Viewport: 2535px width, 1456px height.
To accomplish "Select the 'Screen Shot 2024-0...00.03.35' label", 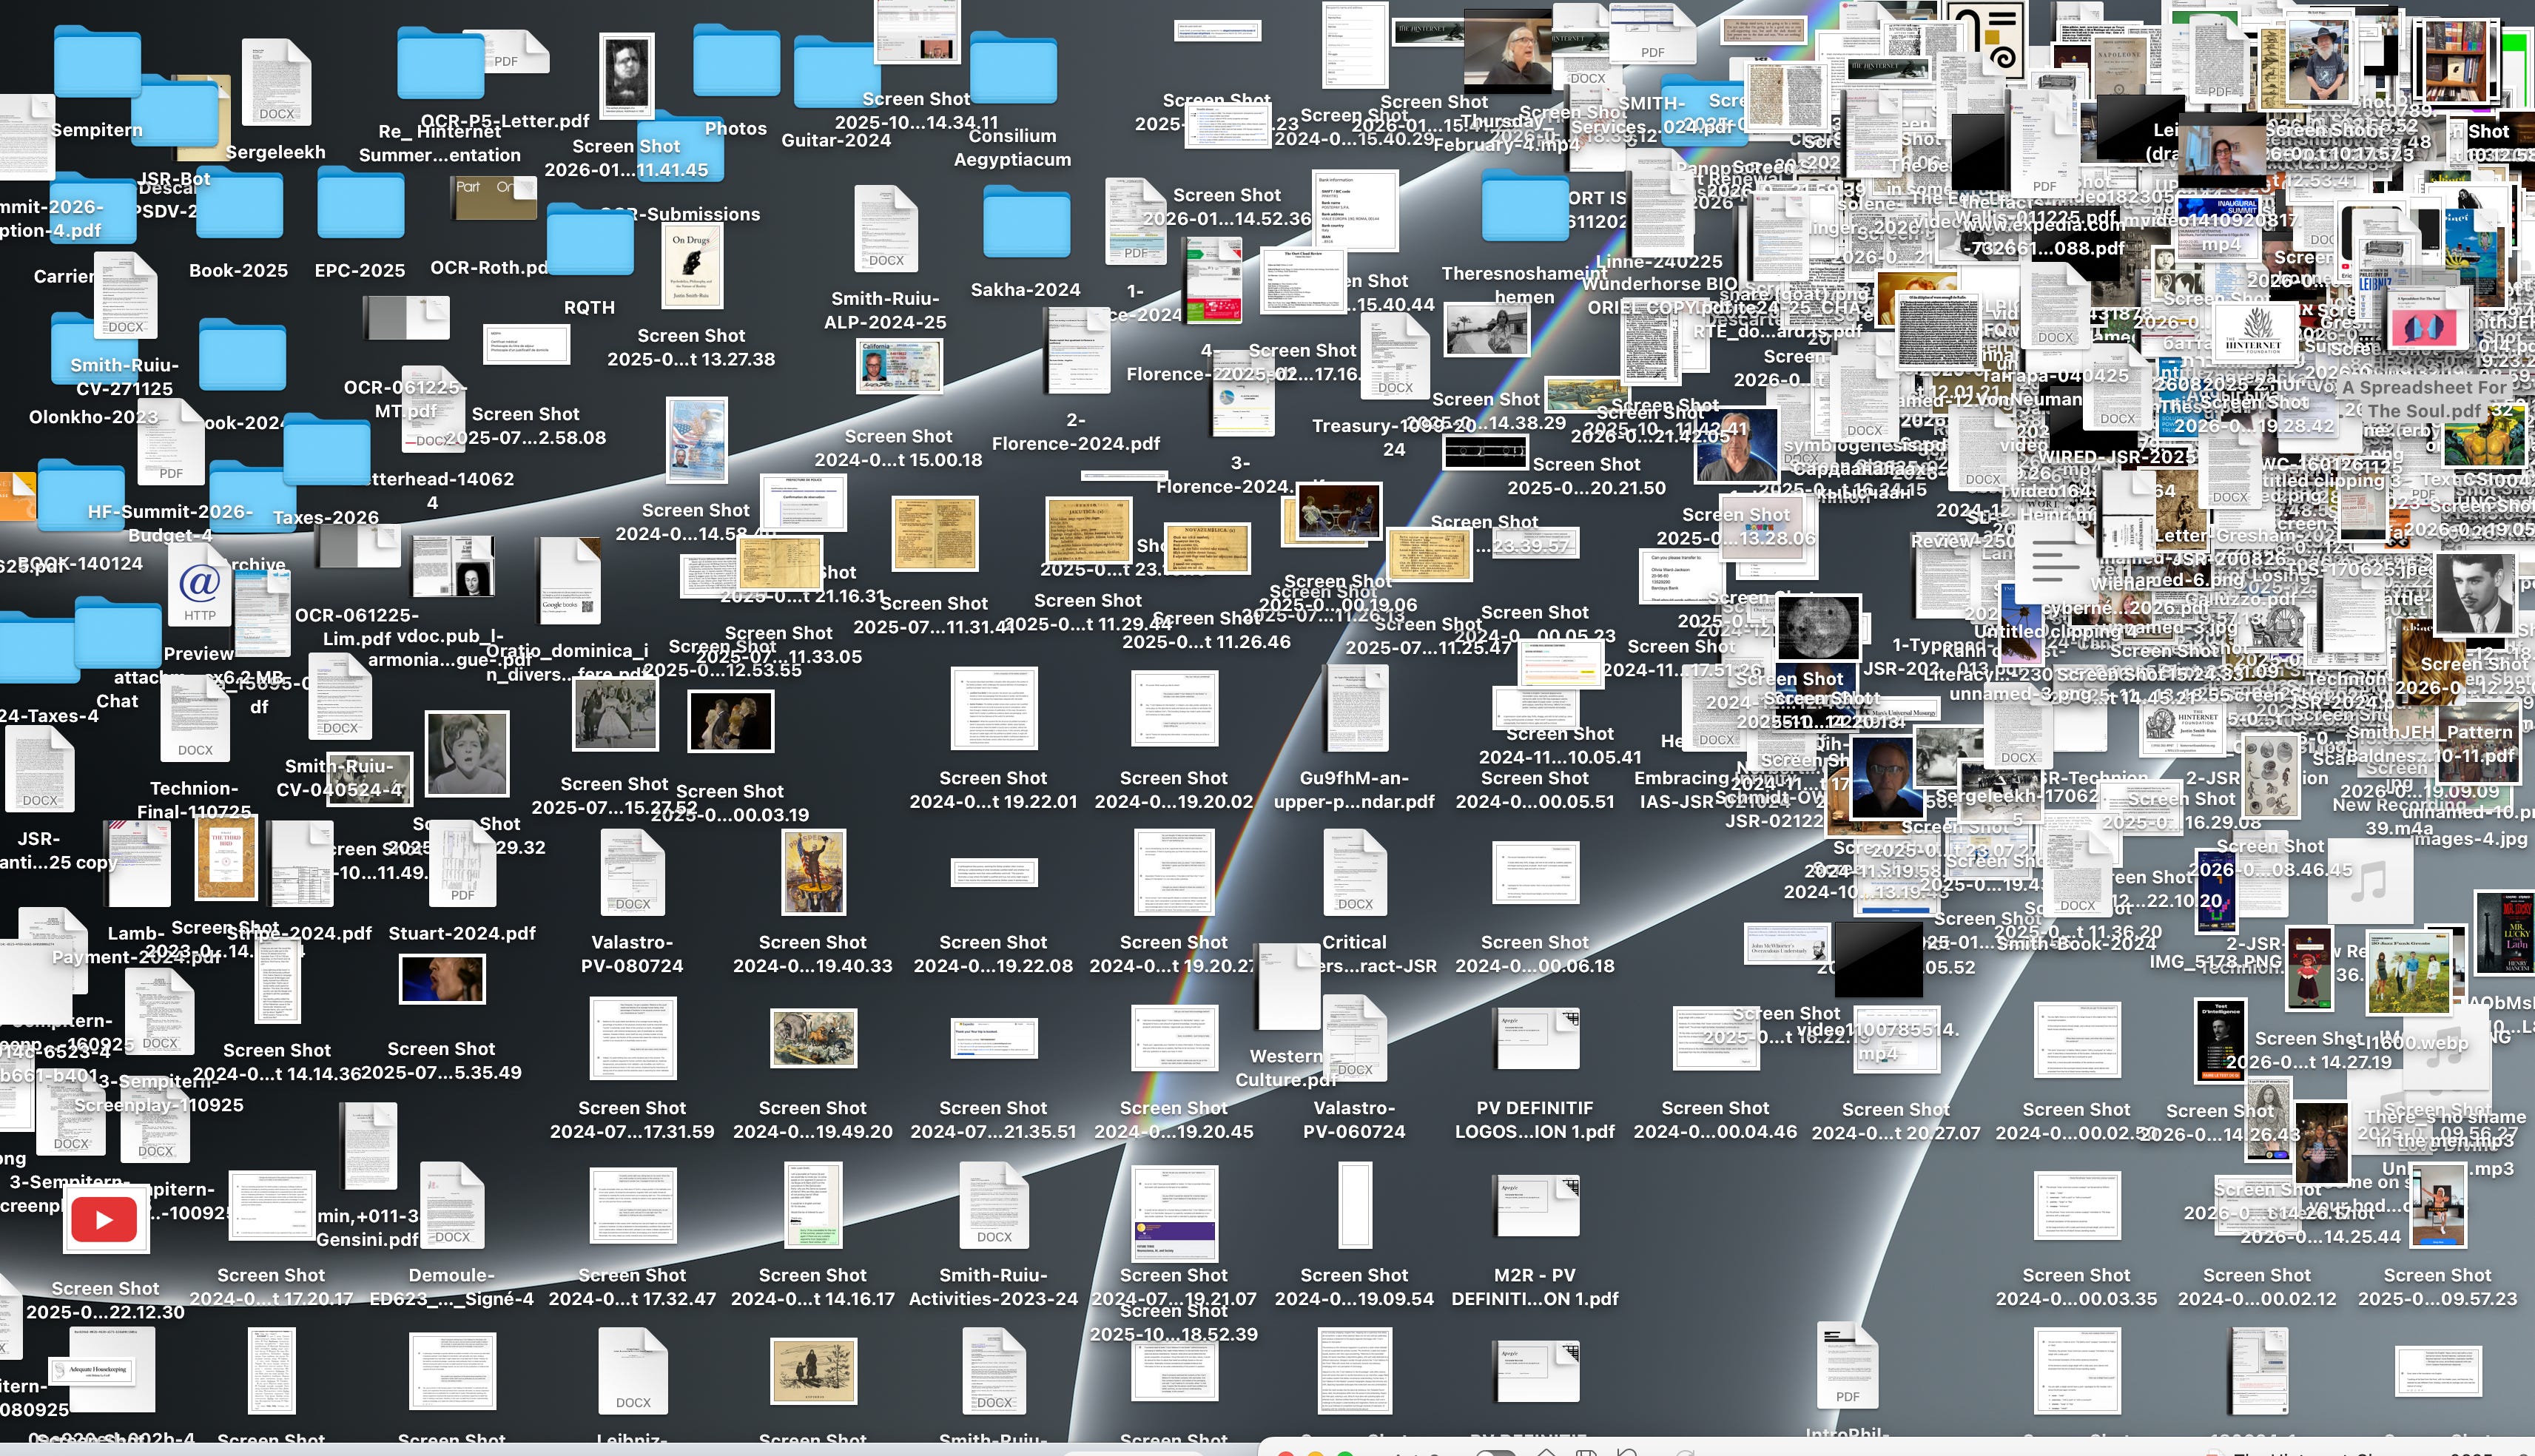I will click(2077, 1287).
